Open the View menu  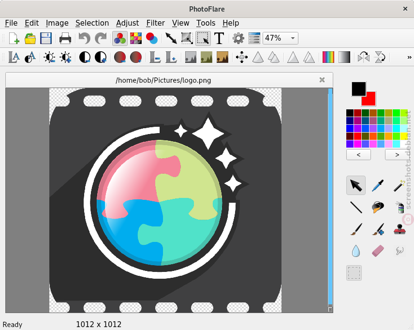click(180, 23)
